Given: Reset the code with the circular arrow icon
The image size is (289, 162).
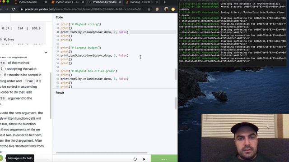Looking at the screenshot, I should 135,159.
